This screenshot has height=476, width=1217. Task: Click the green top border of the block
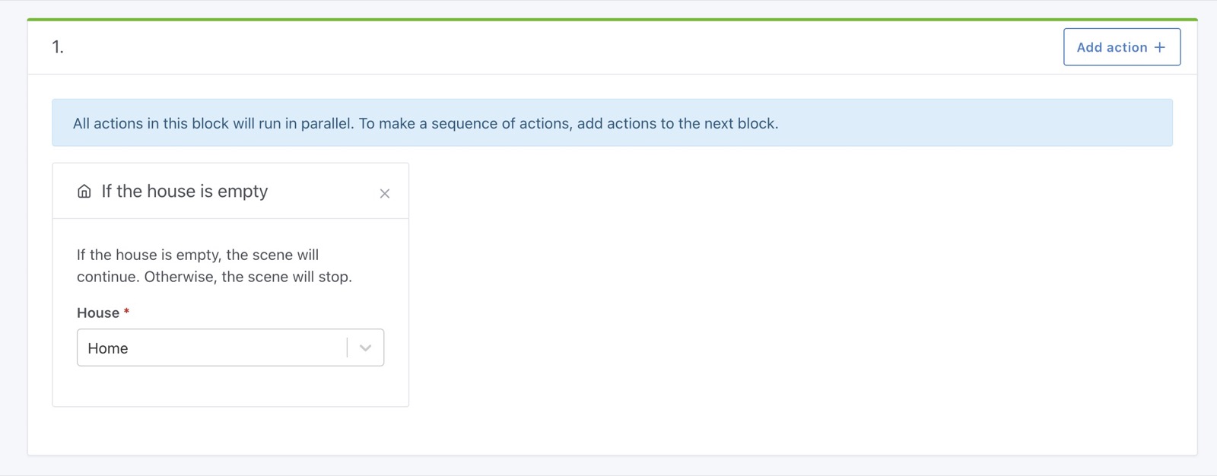(608, 20)
